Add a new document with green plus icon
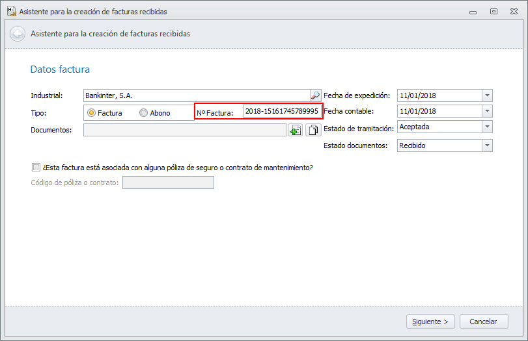528x341 pixels. point(296,130)
